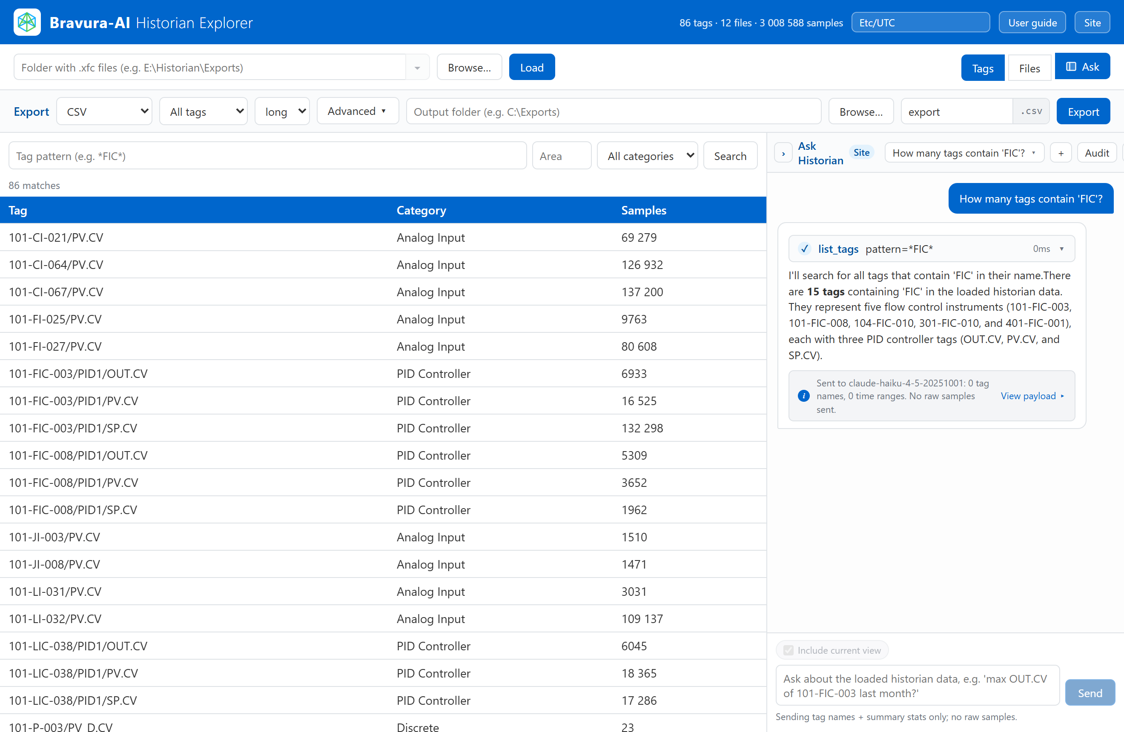The height and width of the screenshot is (732, 1124).
Task: Select the 101-FI-025/PV.CV tag row
Action: 382,319
